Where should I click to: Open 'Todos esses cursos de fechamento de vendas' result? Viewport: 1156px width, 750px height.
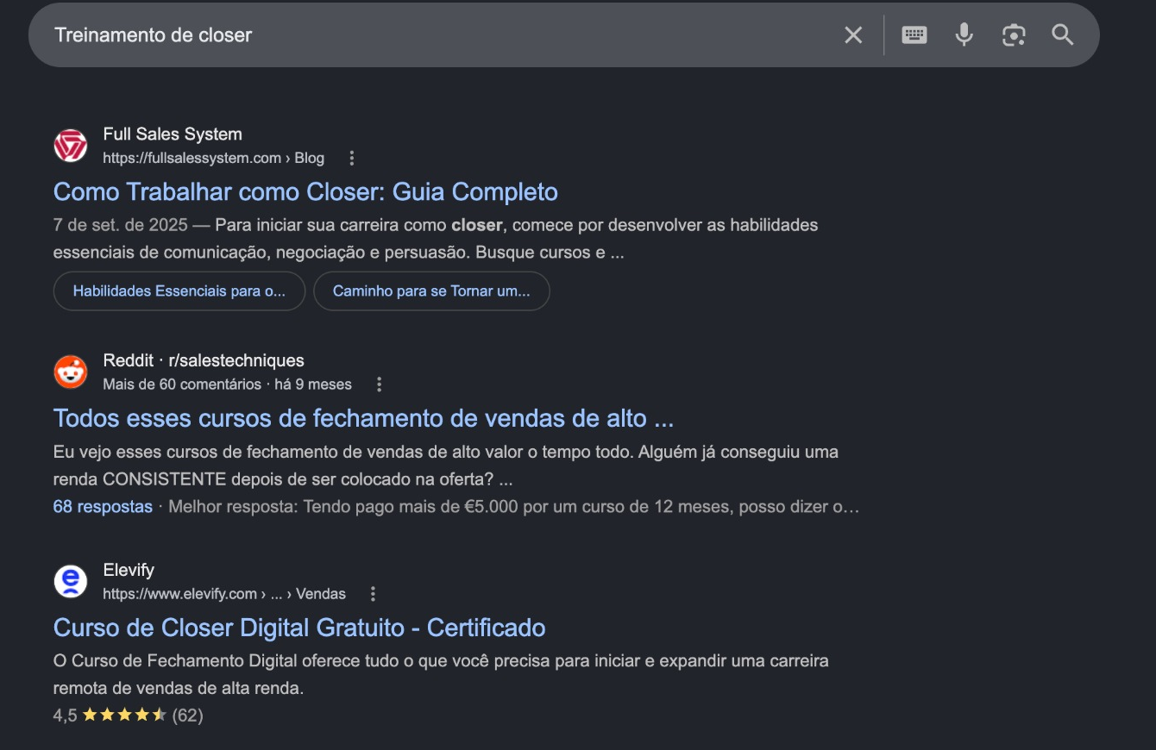click(x=363, y=418)
